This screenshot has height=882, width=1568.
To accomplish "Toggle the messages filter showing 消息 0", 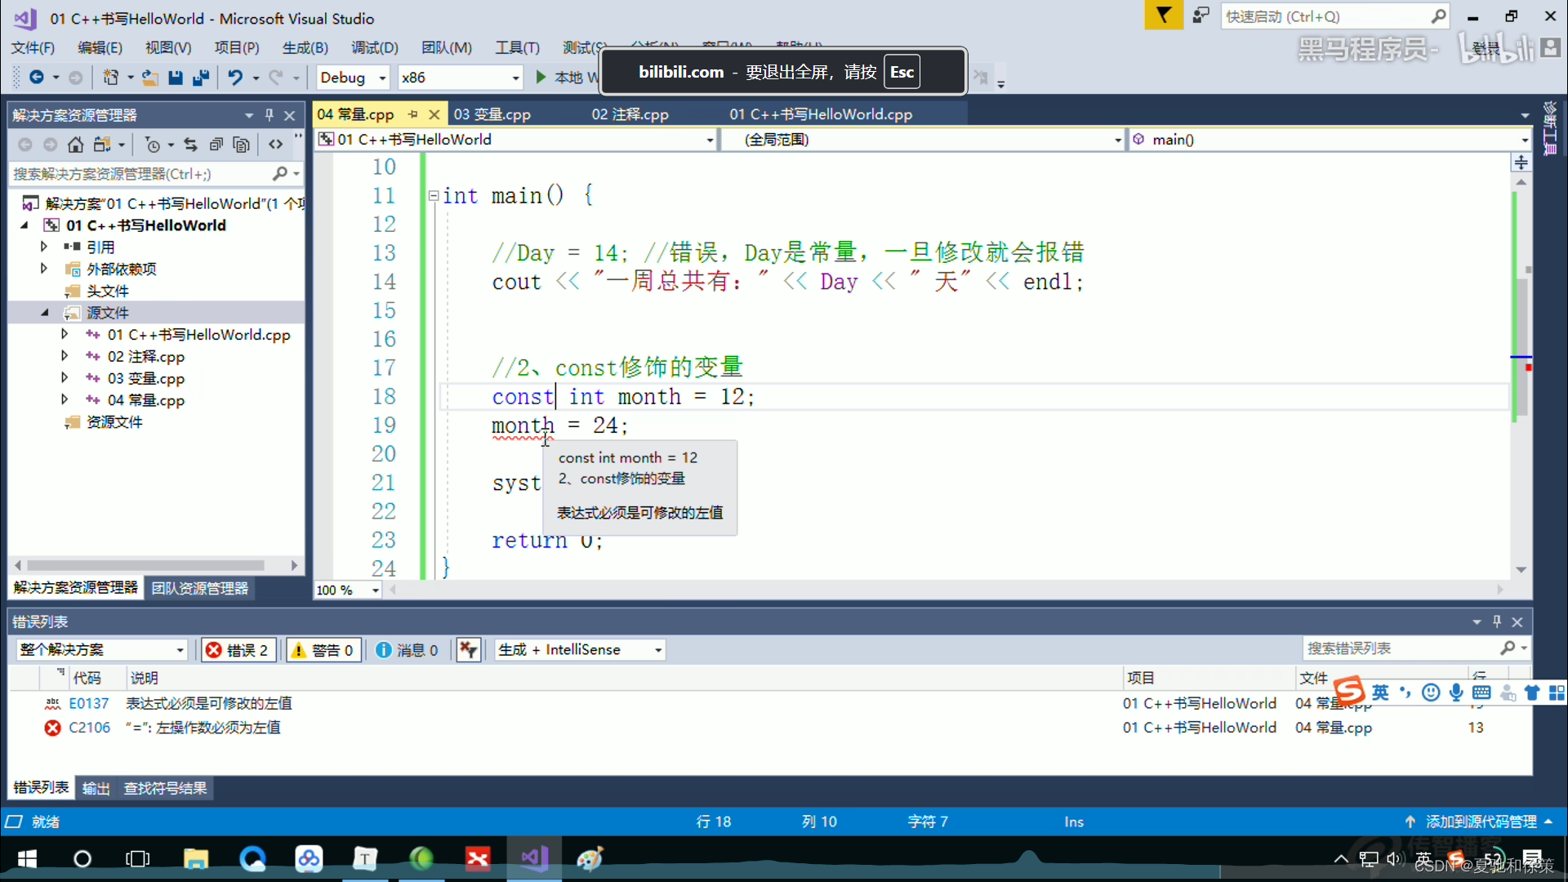I will [x=408, y=650].
